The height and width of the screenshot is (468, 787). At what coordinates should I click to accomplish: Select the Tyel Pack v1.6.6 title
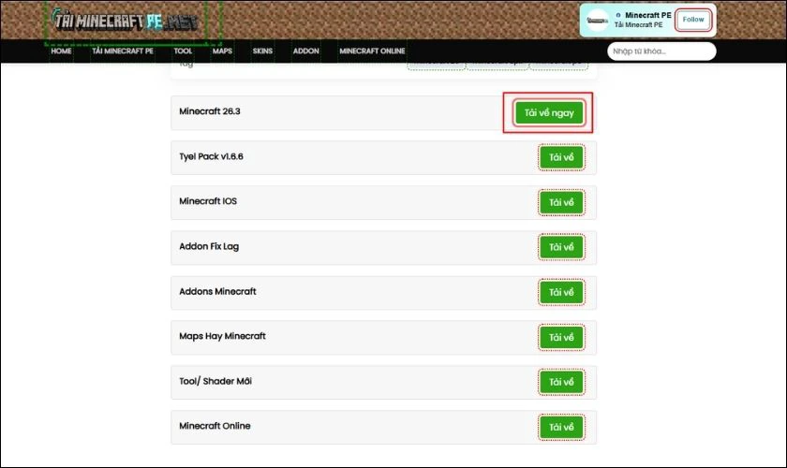(212, 156)
